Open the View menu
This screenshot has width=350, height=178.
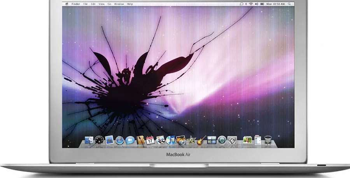pos(101,4)
